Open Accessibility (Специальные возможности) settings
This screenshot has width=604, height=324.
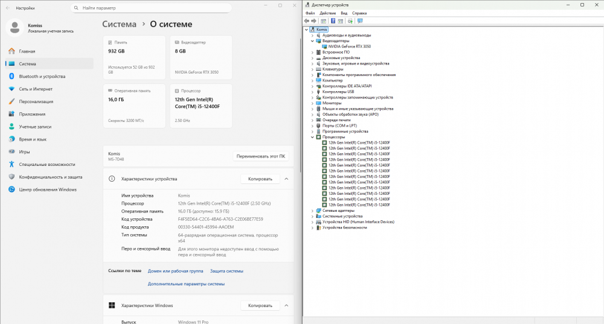pos(47,164)
